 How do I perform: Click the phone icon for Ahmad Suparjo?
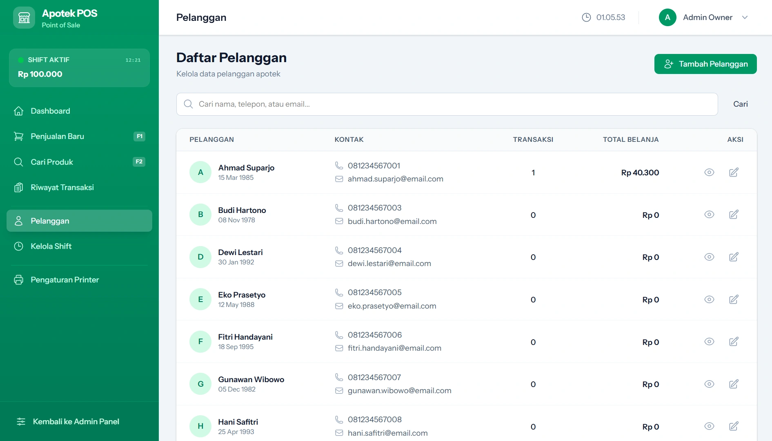pyautogui.click(x=339, y=166)
